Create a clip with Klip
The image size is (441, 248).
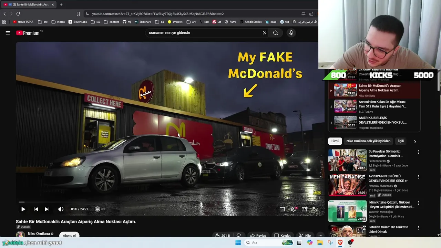tap(305, 236)
